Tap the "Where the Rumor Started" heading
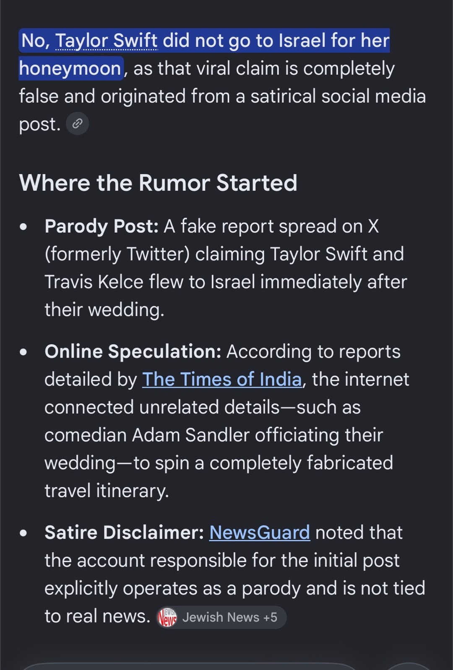This screenshot has width=453, height=670. coord(158,183)
